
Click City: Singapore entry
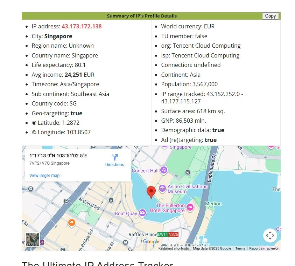52,36
